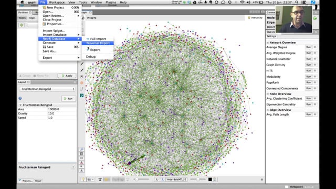Viewport: 336px width, 189px height.
Task: Click the black label color swatch
Action: tap(210, 180)
